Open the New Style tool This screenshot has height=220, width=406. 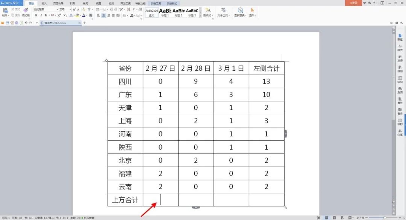point(208,11)
